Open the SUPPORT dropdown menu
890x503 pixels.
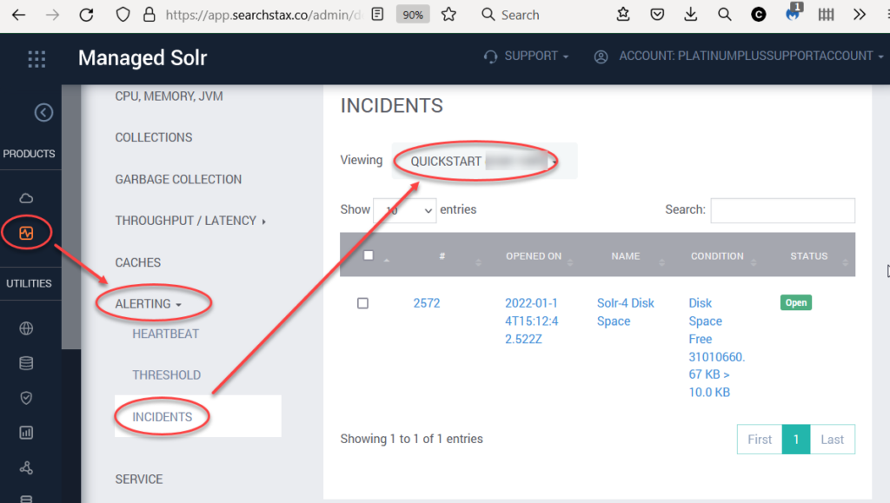coord(526,56)
